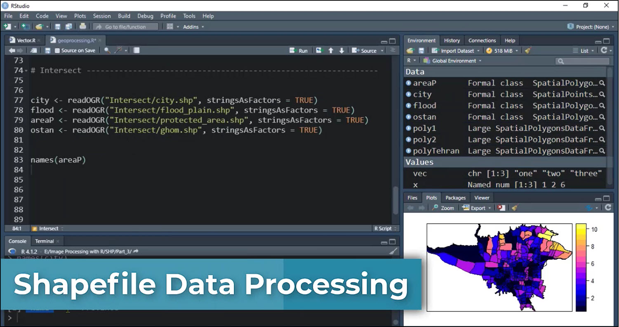Switch to the History tab

point(452,40)
